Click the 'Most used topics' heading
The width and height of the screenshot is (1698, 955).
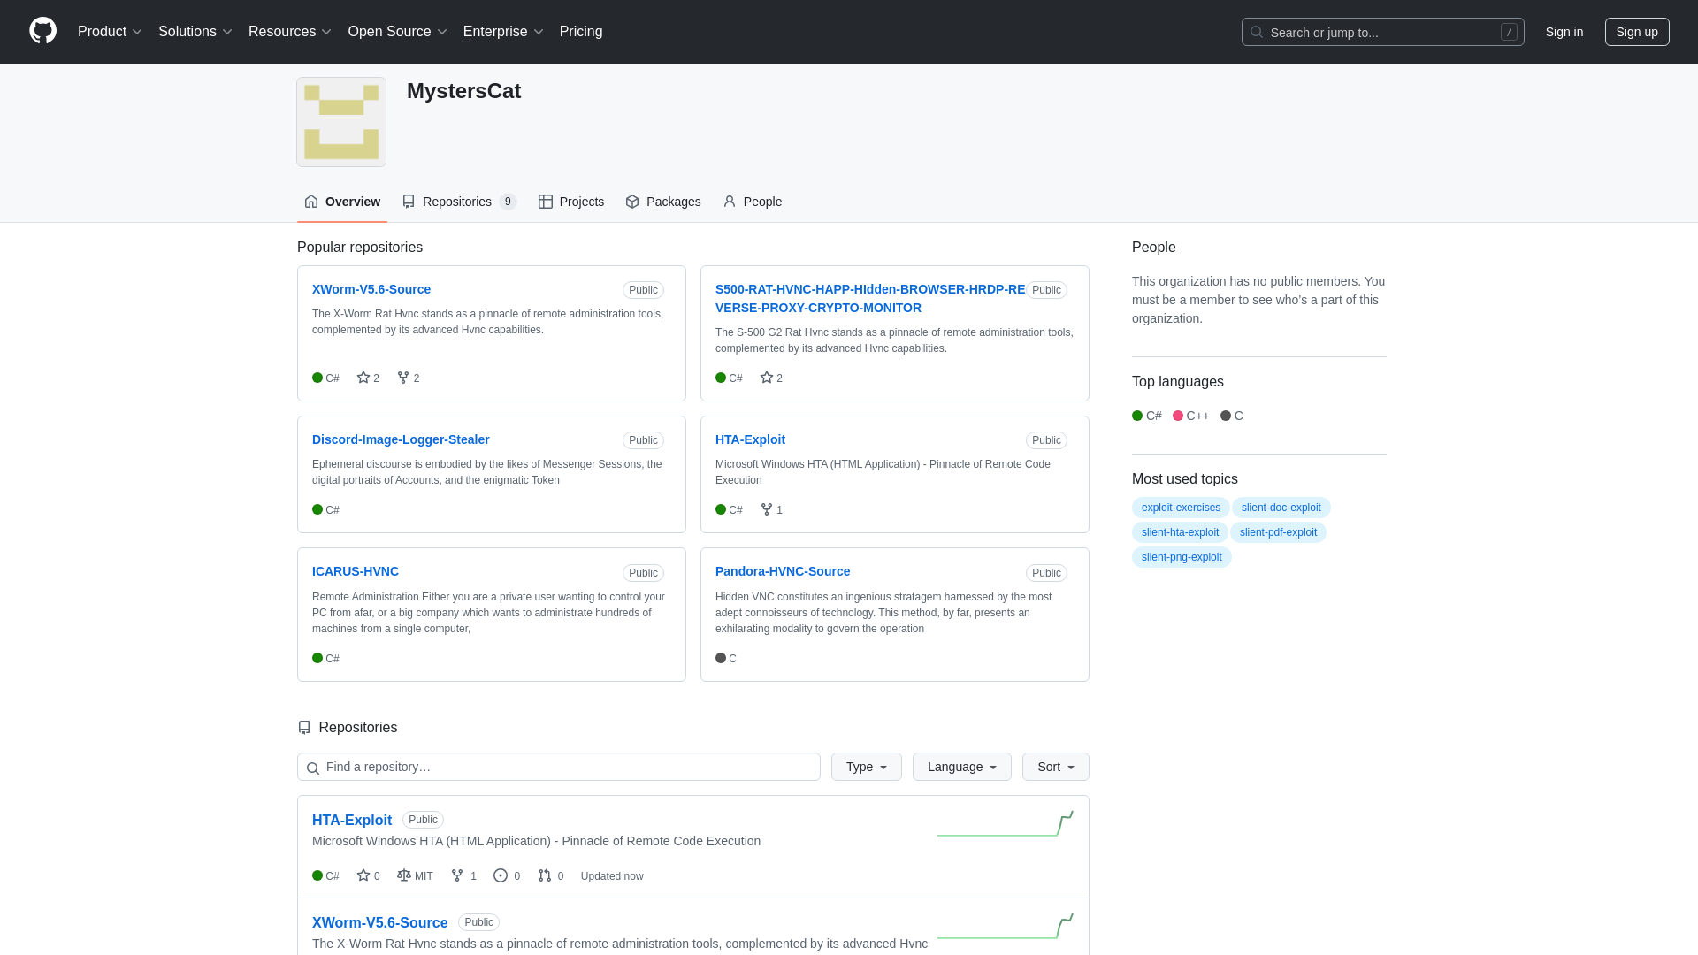[1185, 479]
